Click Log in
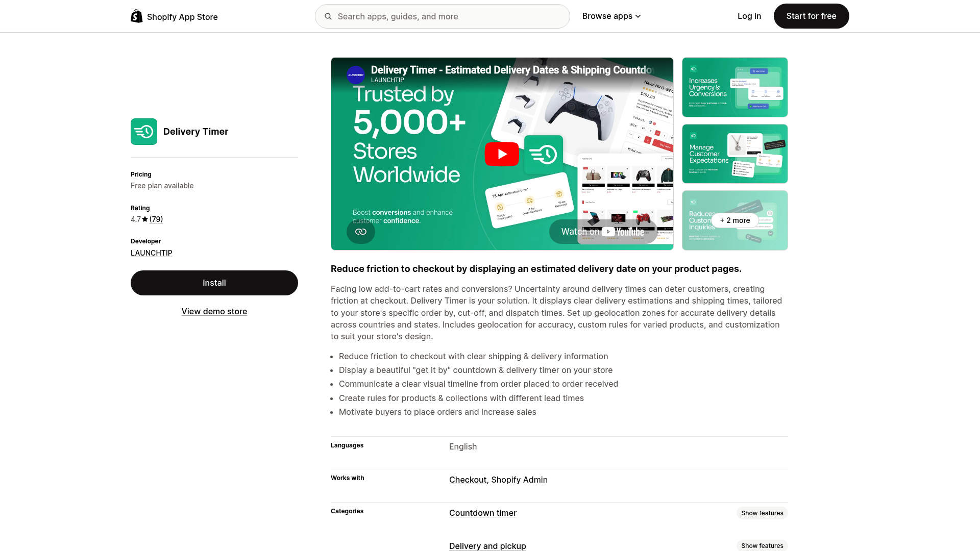This screenshot has height=551, width=980. click(749, 16)
